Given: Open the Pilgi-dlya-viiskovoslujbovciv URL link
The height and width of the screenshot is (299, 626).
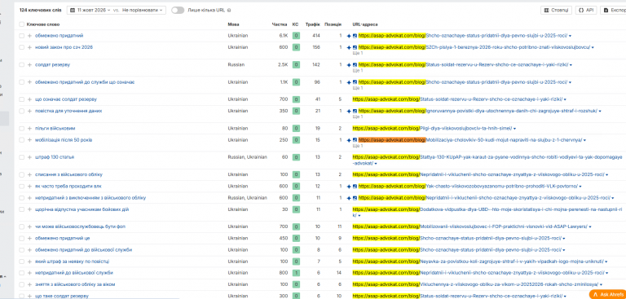Looking at the screenshot, I should 432,129.
